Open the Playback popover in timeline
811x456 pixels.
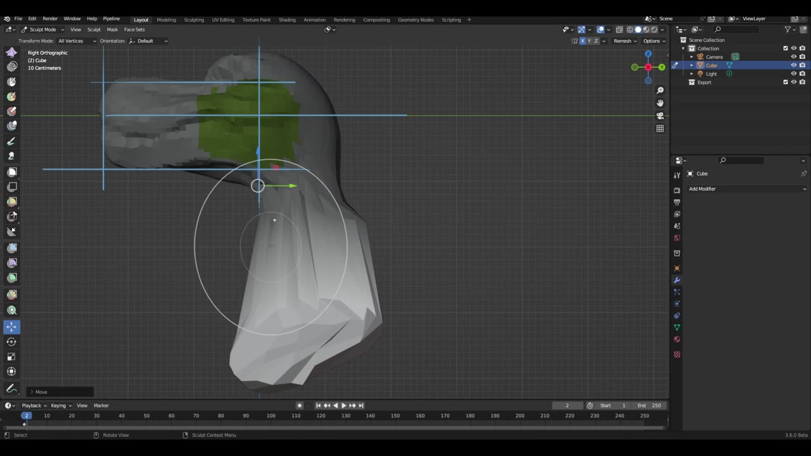(x=34, y=405)
